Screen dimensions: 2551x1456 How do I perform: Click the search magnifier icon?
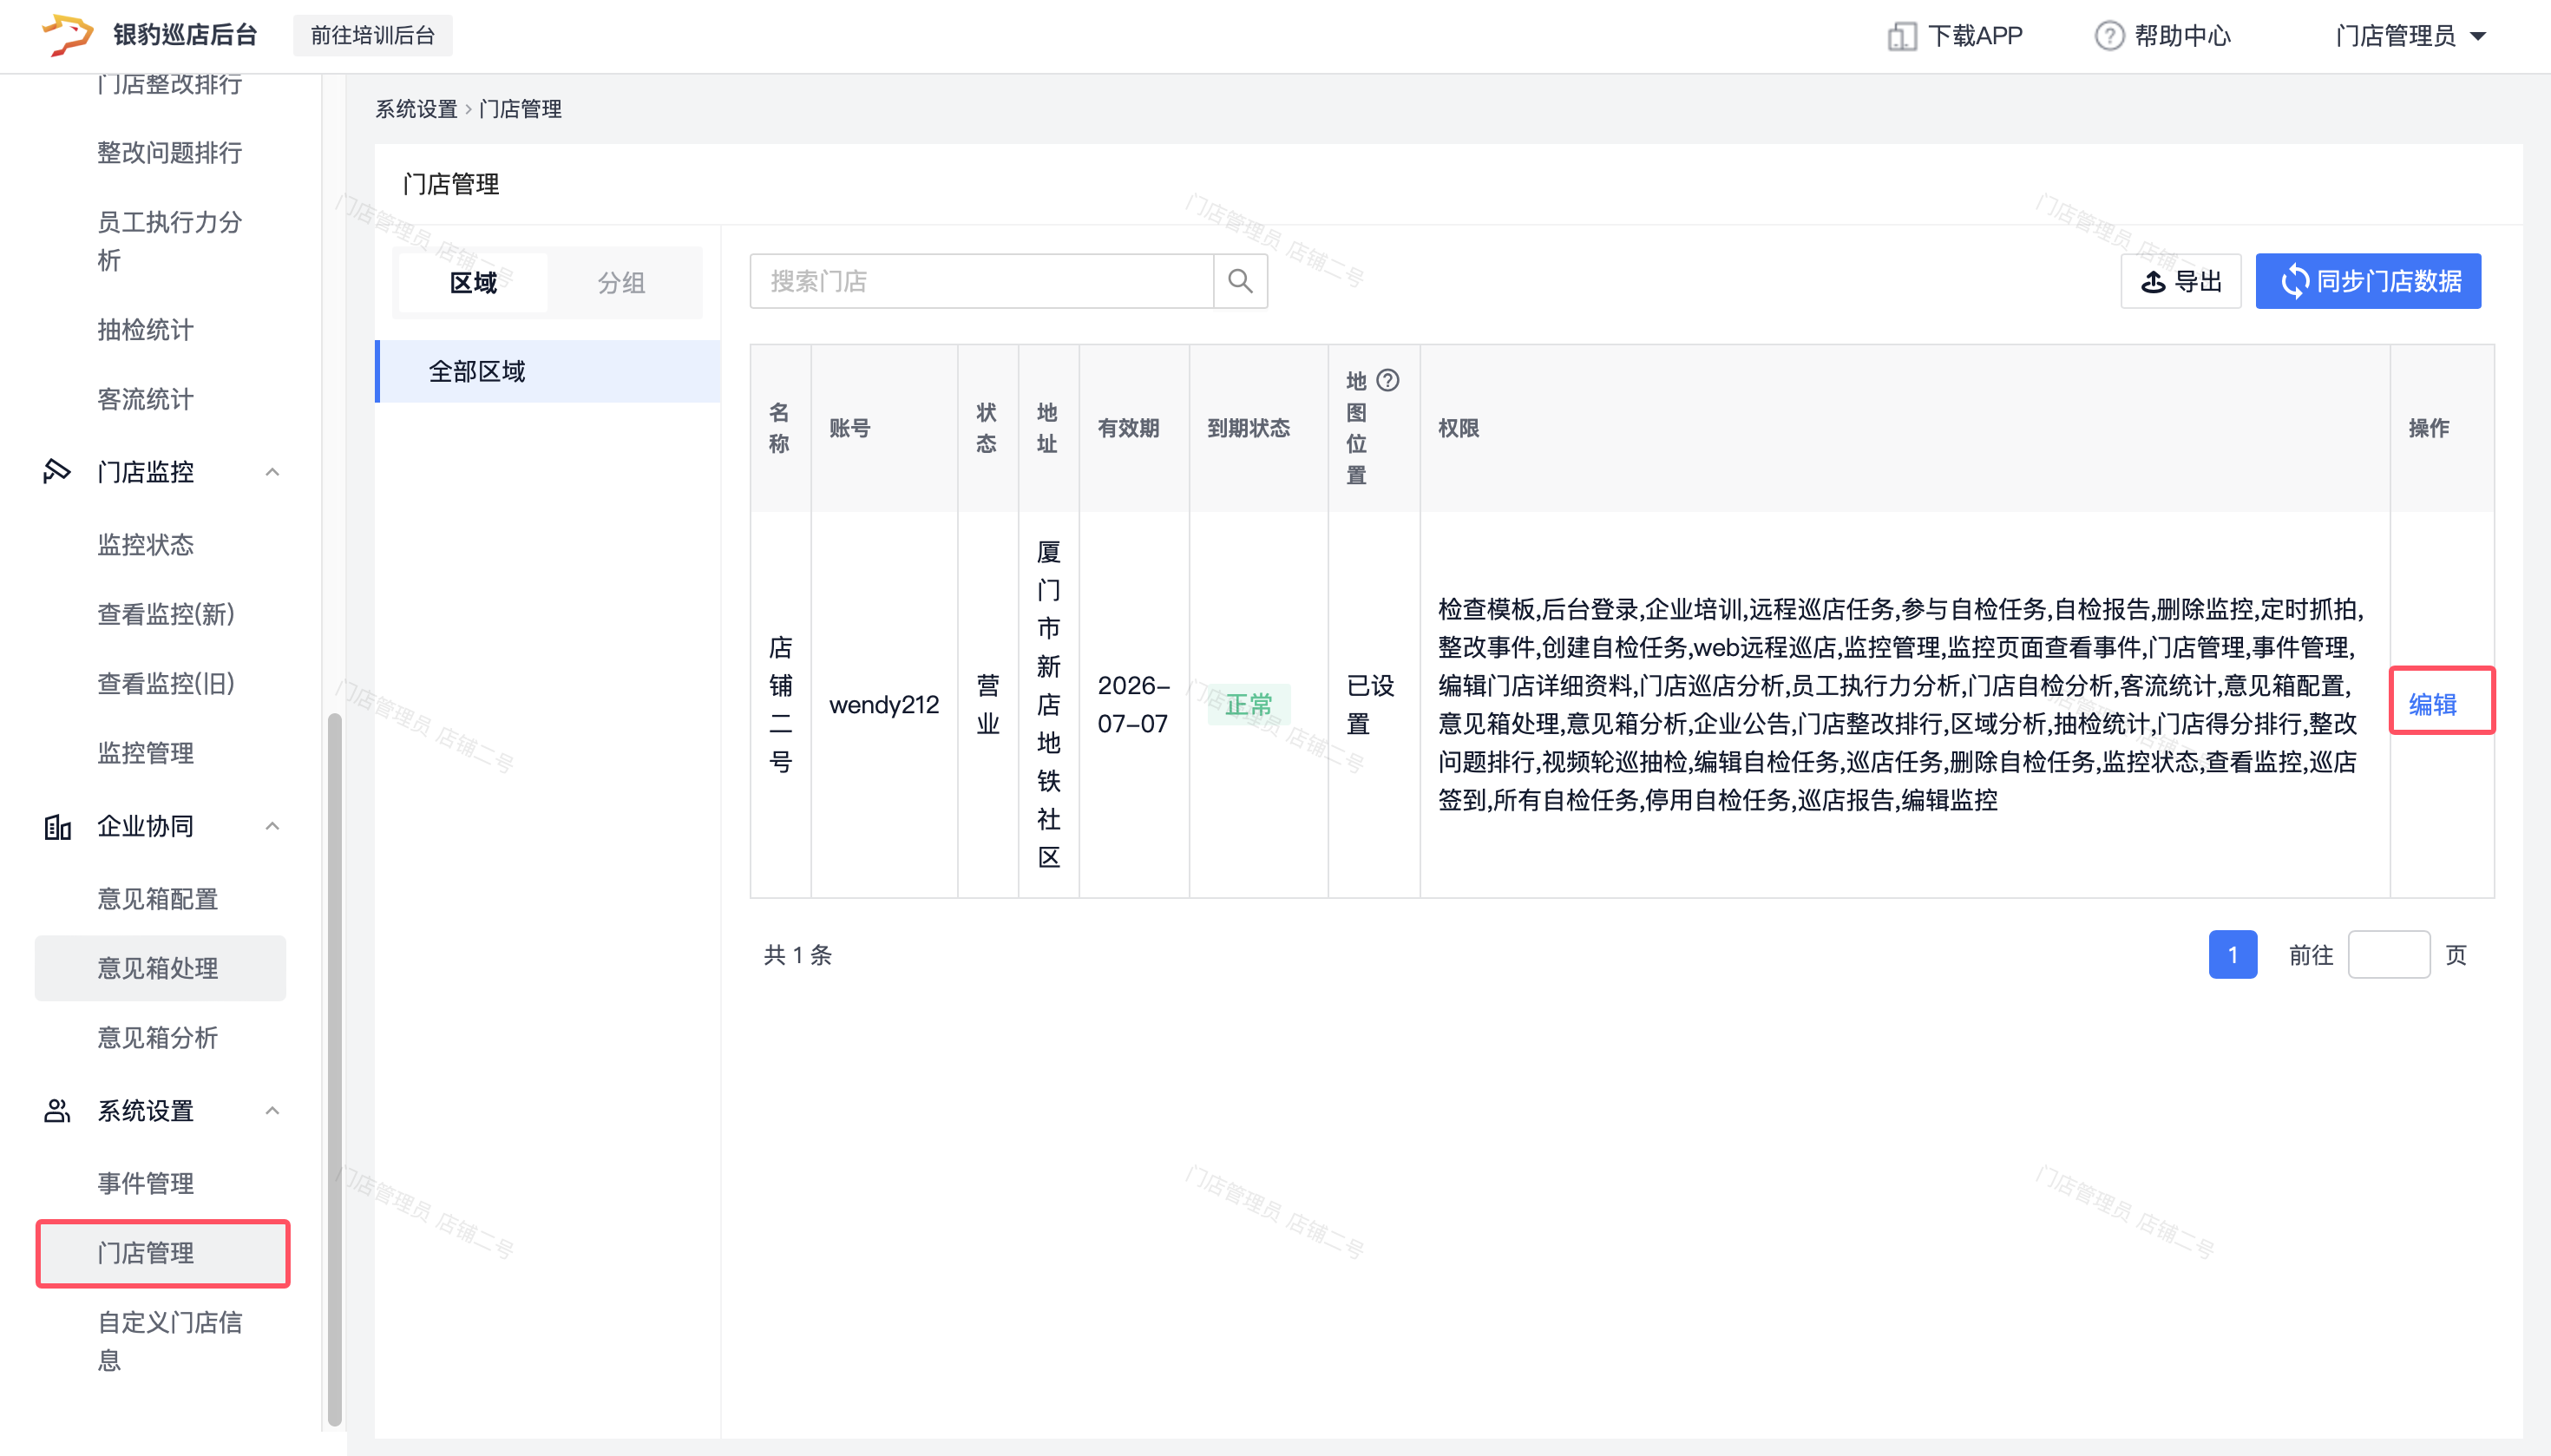(1240, 281)
